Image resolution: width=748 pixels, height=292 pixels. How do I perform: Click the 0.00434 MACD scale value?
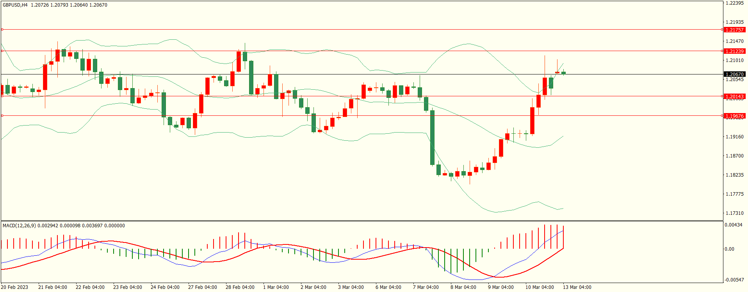(x=733, y=225)
